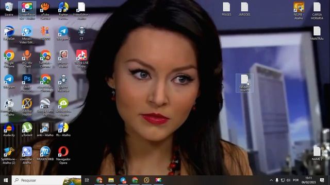Switch to ScreenRecorder on the taskbar

158,180
